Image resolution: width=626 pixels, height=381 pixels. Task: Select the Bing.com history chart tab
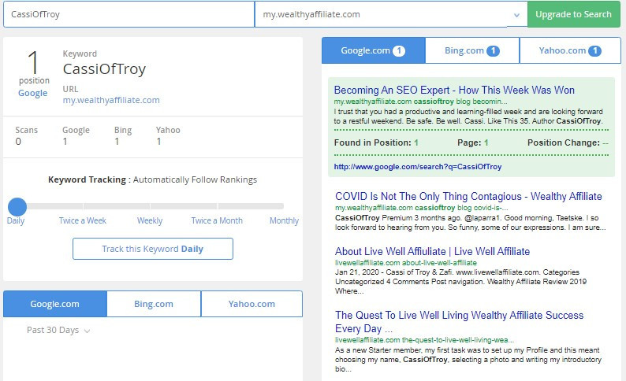pyautogui.click(x=154, y=304)
